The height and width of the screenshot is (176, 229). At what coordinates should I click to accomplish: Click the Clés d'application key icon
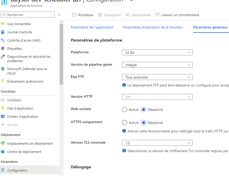(3, 108)
